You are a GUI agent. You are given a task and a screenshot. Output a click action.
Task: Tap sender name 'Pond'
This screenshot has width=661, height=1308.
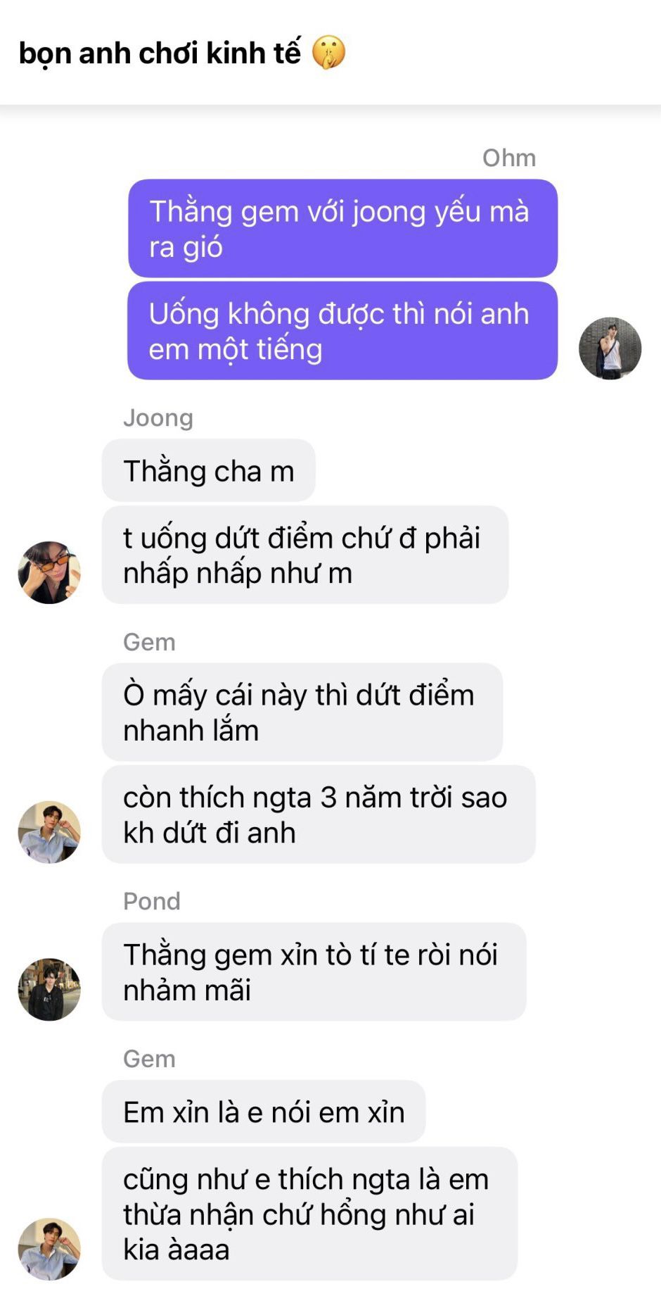[x=152, y=901]
